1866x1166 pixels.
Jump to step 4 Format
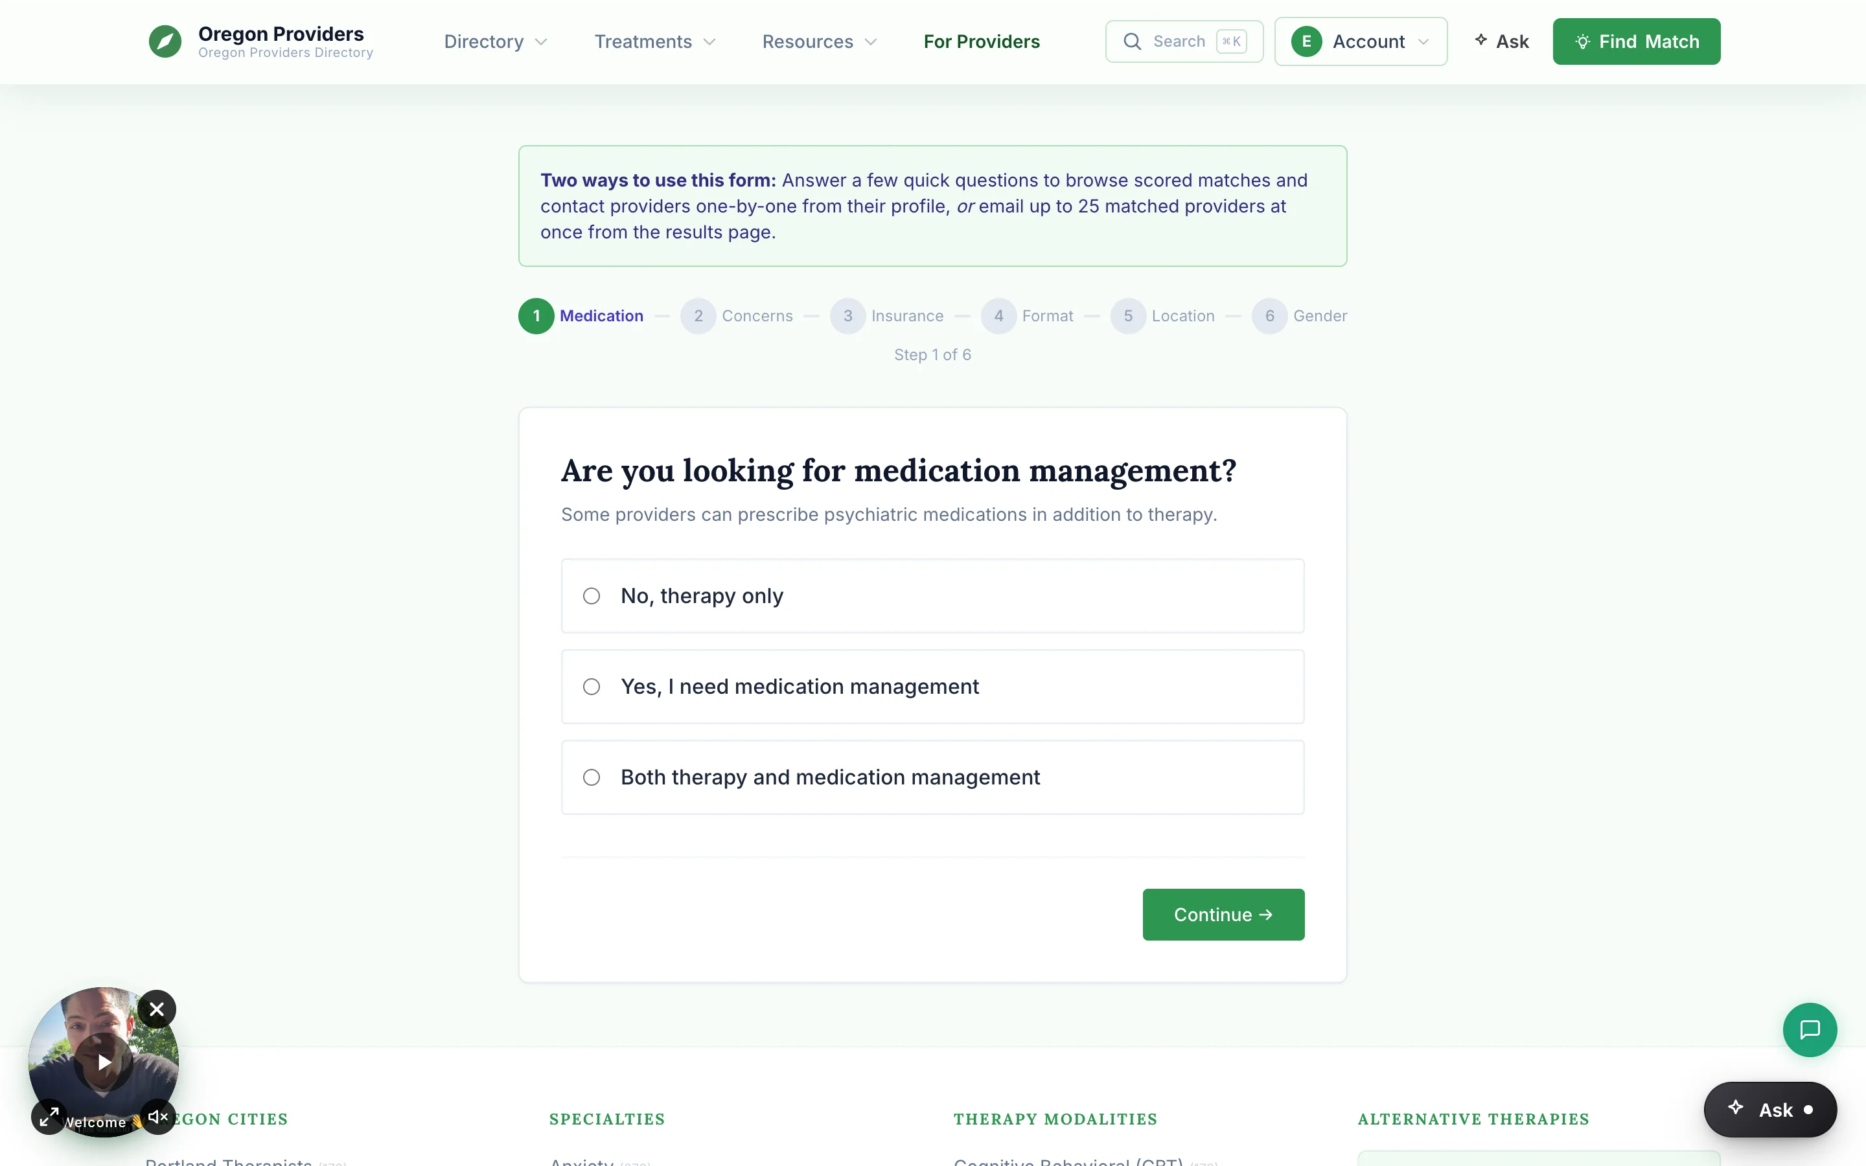[x=1027, y=316]
